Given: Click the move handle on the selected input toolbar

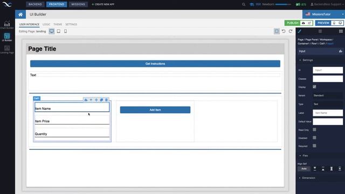Looking at the screenshot, I should 96,100.
